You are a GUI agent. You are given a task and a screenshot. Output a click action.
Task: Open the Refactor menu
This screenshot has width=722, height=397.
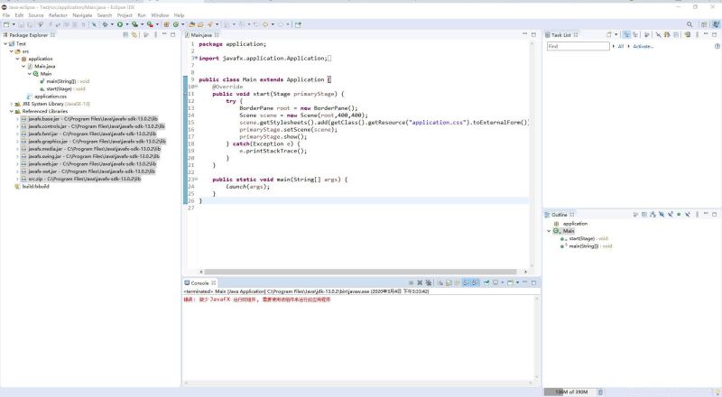[x=58, y=15]
